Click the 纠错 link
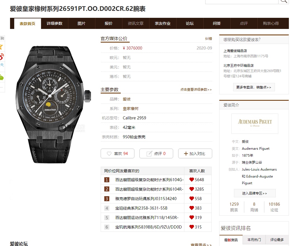Screen dimensions: 290x246 tap(209, 39)
